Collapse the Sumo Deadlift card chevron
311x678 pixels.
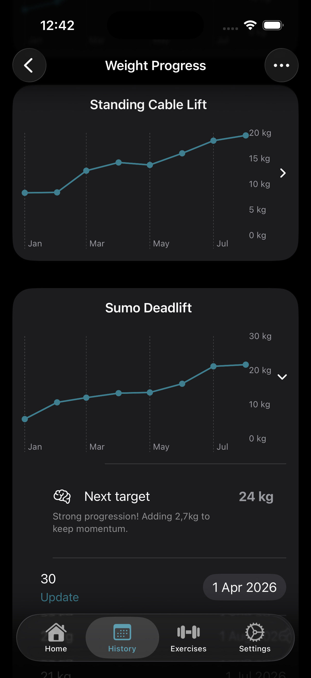click(x=282, y=377)
